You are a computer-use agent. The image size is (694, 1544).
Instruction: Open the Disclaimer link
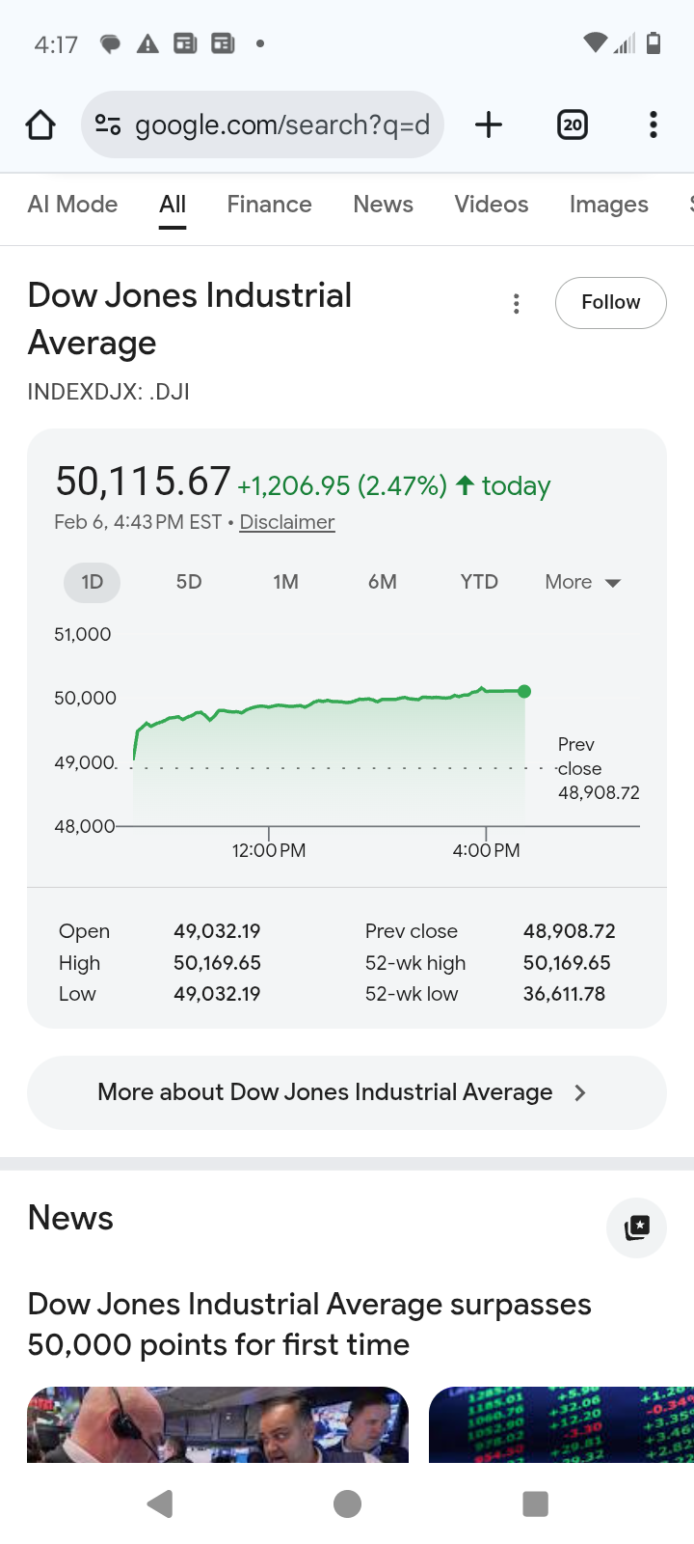coord(287,522)
